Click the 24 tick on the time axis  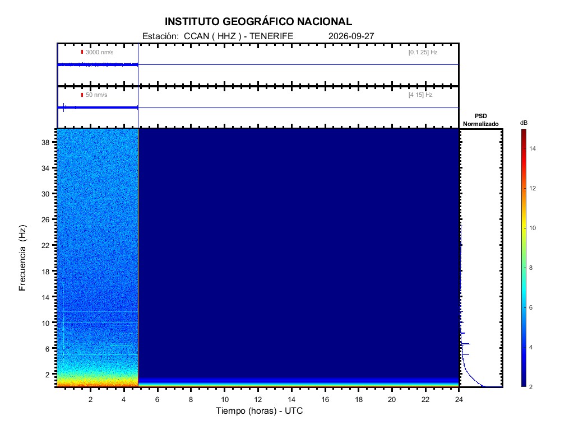pyautogui.click(x=459, y=399)
